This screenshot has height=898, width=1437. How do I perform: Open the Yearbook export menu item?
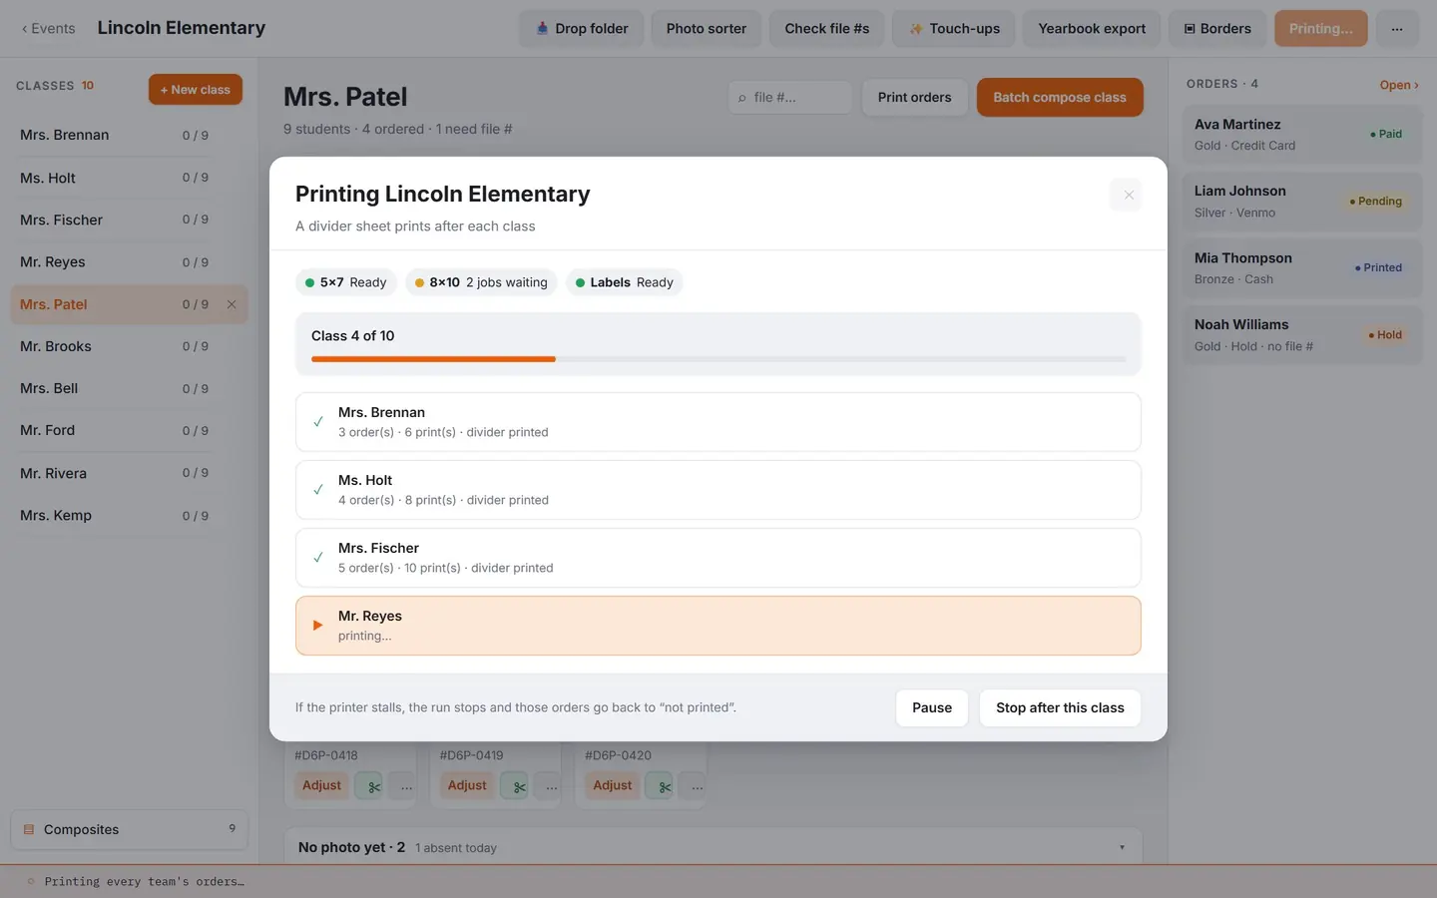coord(1092,28)
